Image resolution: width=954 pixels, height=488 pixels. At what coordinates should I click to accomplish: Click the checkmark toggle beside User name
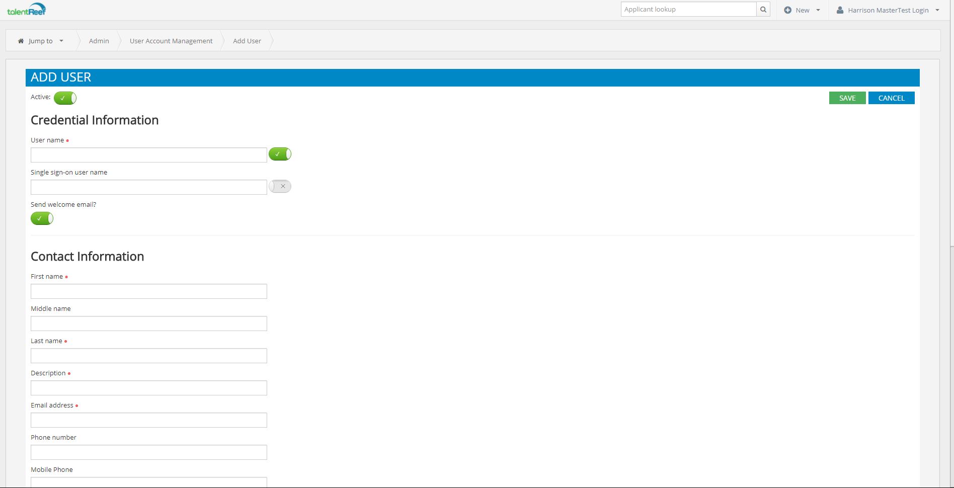coord(280,154)
